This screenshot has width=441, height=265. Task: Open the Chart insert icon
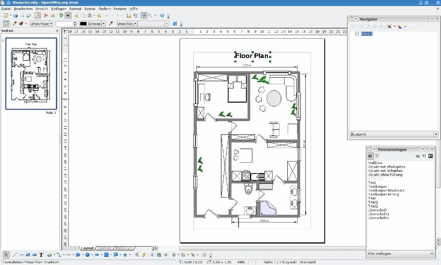pyautogui.click(x=128, y=16)
